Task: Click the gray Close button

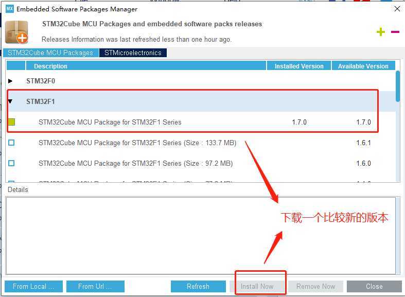Action: click(374, 286)
